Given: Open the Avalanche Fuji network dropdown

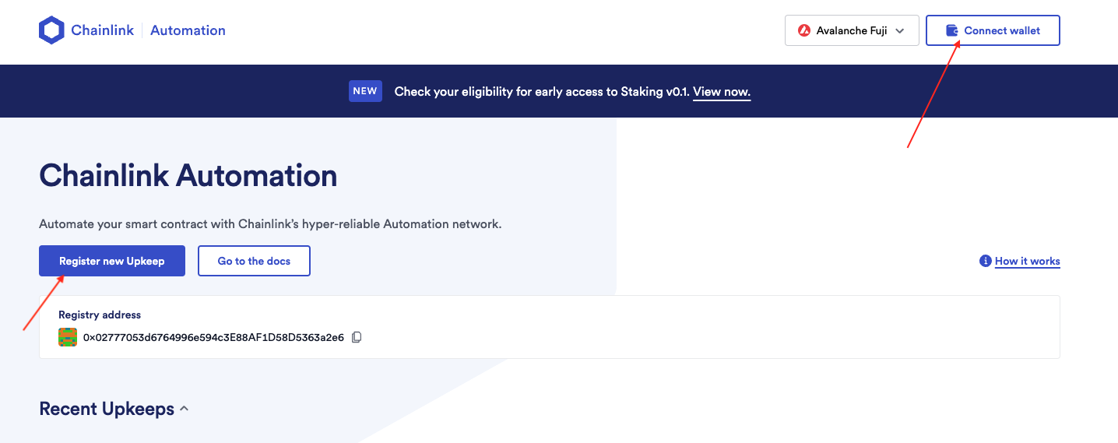Looking at the screenshot, I should 852,31.
